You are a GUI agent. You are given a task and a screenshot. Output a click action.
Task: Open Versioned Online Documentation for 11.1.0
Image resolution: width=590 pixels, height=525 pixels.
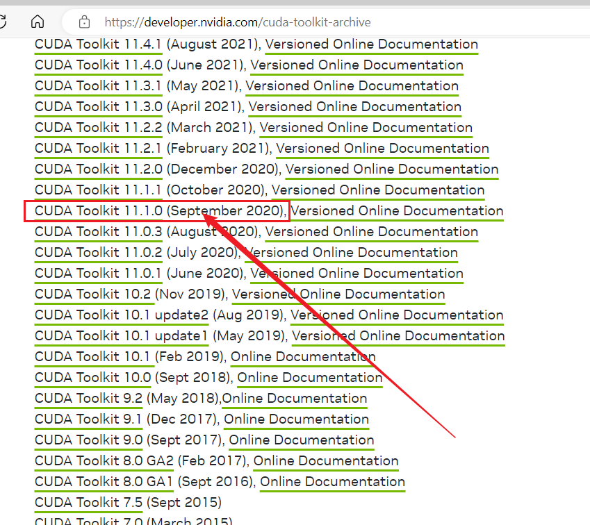[397, 210]
